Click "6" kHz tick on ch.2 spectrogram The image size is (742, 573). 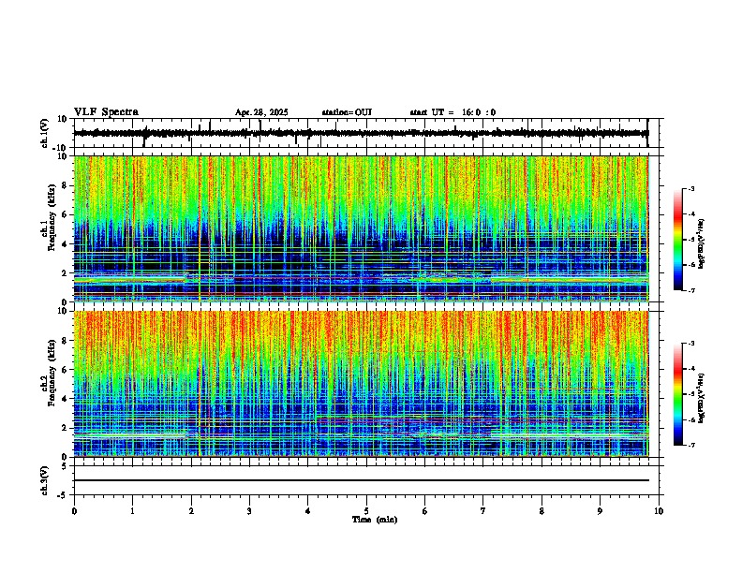66,370
